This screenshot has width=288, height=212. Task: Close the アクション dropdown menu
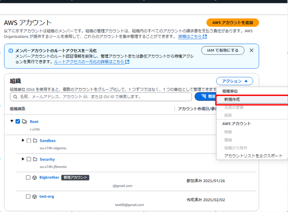point(234,81)
